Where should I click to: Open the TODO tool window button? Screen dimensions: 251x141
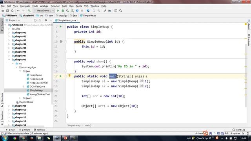tap(24, 130)
